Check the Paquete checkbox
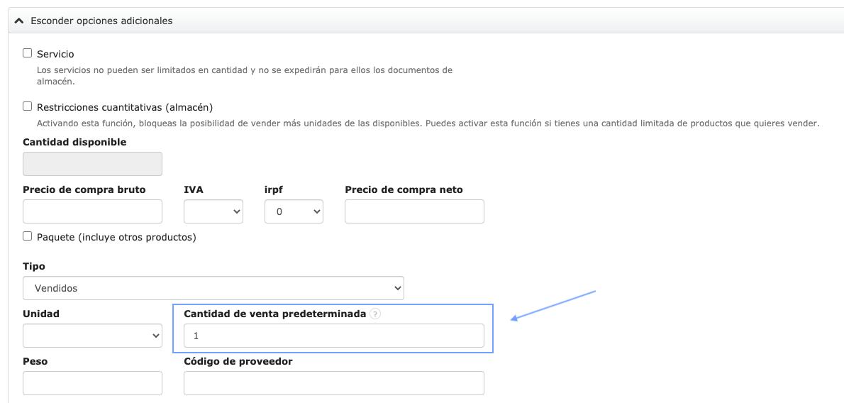The width and height of the screenshot is (844, 403). click(x=28, y=236)
